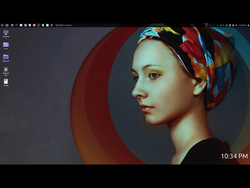The height and width of the screenshot is (188, 250).
Task: Switch to workspace 4
Action: (217, 25)
